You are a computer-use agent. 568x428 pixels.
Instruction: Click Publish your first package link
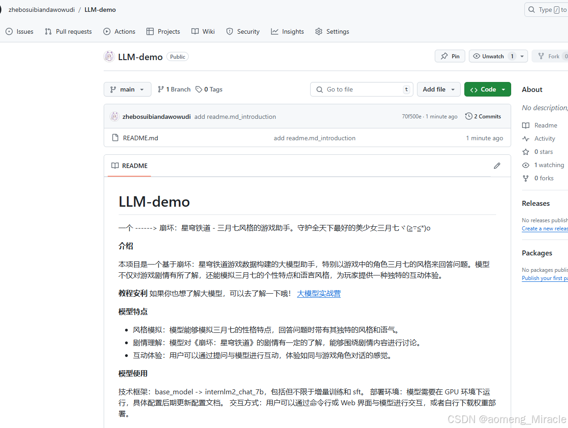click(545, 278)
